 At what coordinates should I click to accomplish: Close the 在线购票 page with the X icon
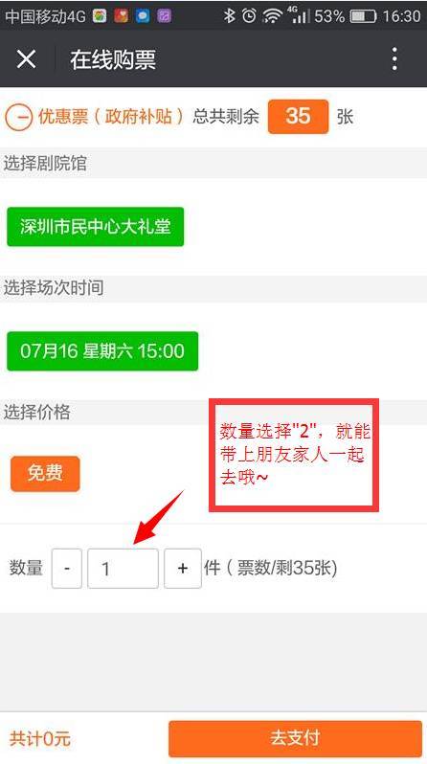pos(26,59)
